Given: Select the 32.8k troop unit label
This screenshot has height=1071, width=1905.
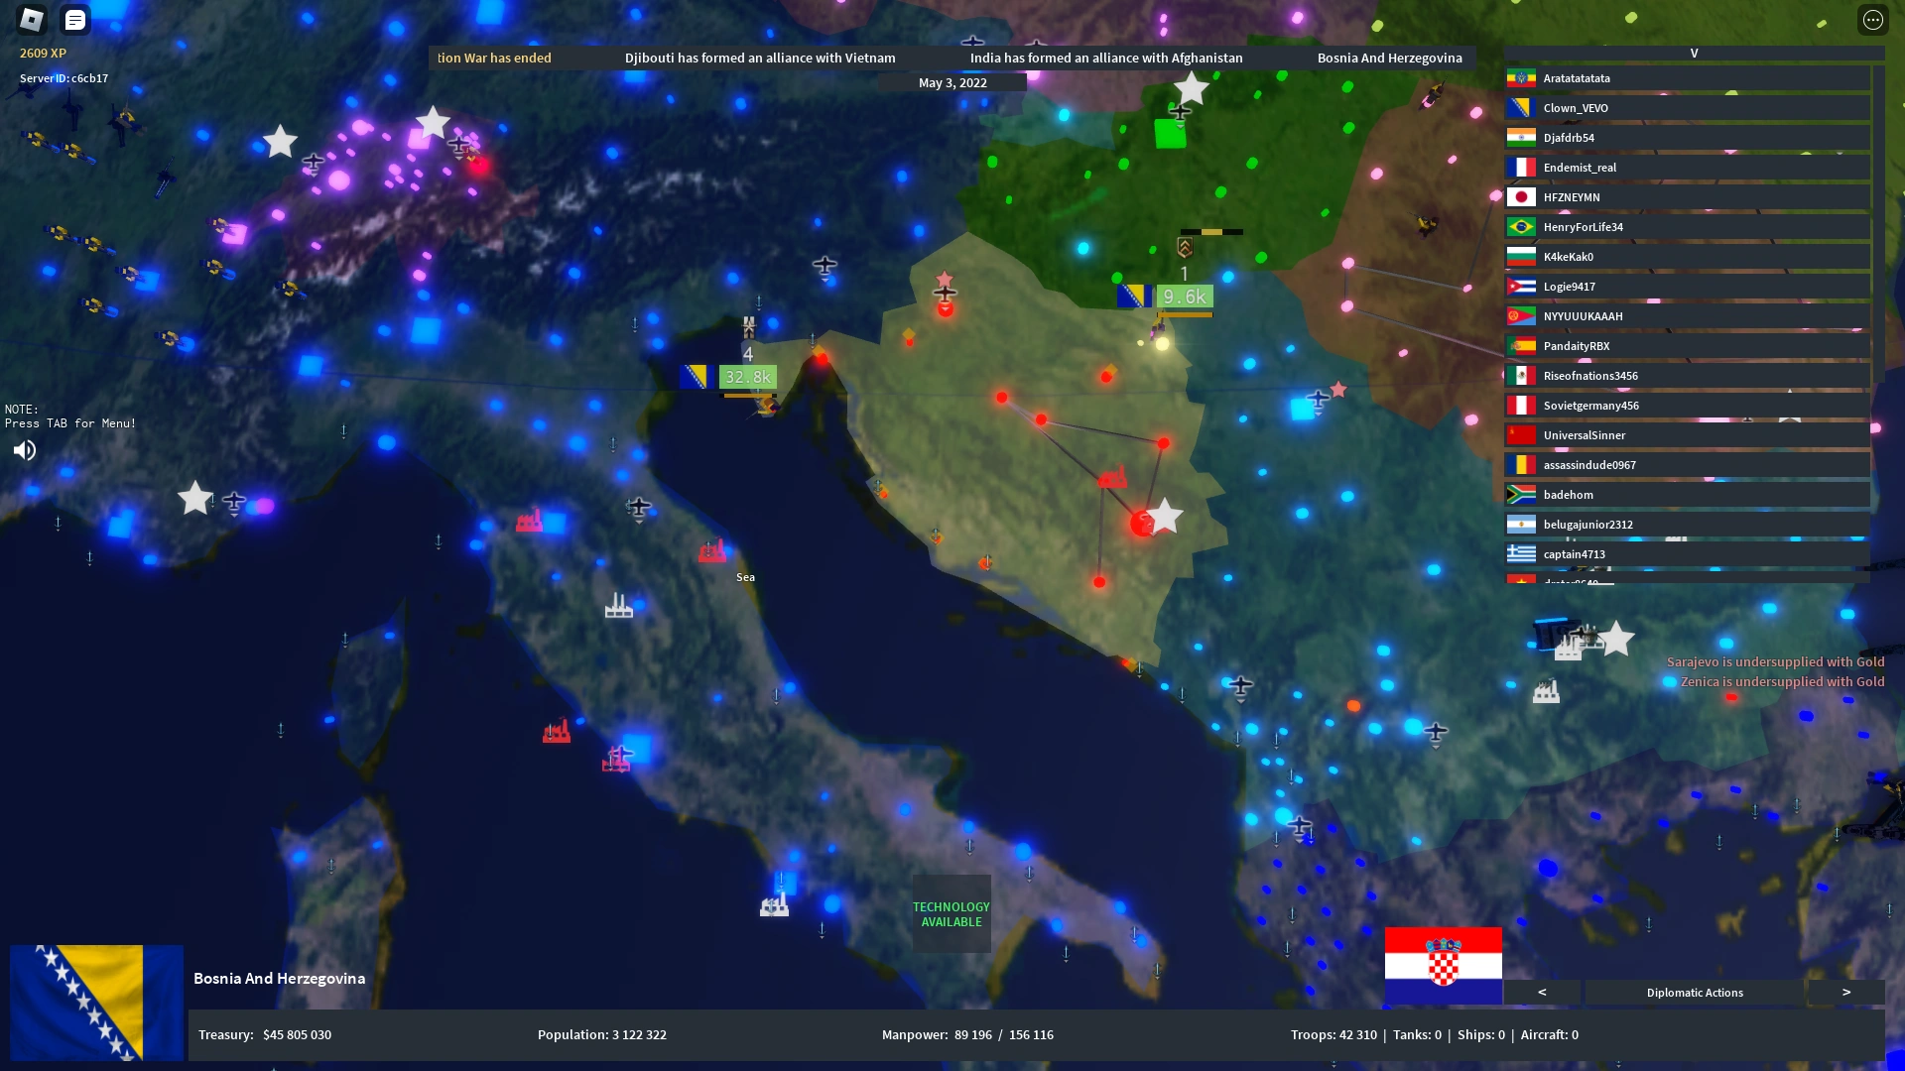Looking at the screenshot, I should click(x=747, y=377).
